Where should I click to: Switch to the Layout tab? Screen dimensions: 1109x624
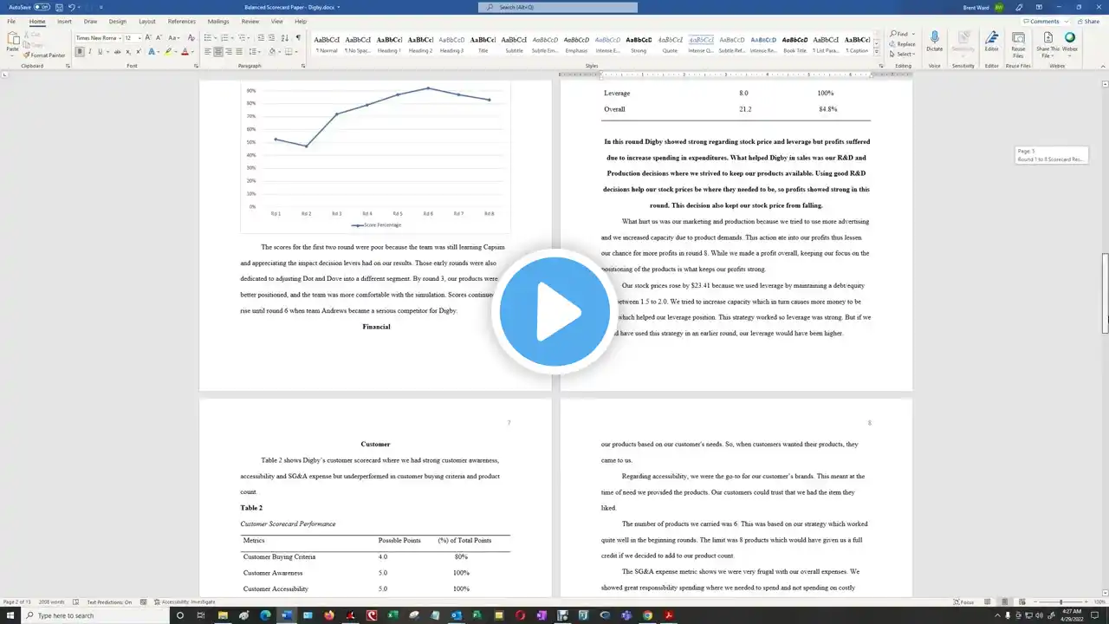click(x=147, y=21)
